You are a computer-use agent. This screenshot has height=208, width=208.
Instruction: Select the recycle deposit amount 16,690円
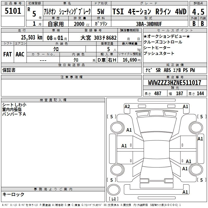[x=129, y=60]
